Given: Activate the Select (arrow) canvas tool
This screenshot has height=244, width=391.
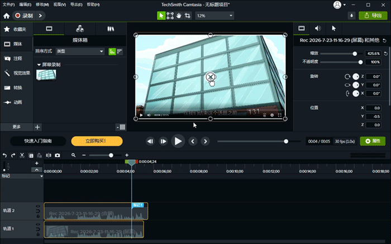Looking at the screenshot, I should pos(161,16).
